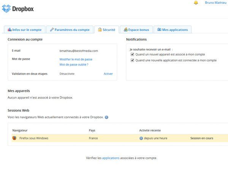Open the Bruno Mathieu account menu
The image size is (228, 171).
[215, 3]
